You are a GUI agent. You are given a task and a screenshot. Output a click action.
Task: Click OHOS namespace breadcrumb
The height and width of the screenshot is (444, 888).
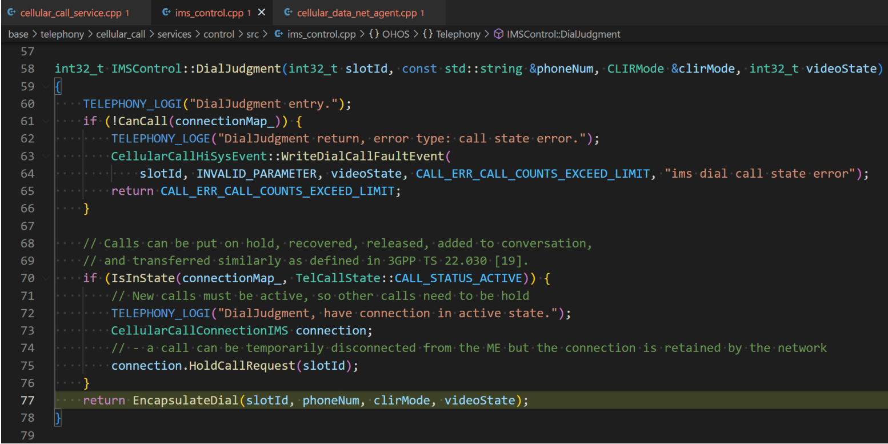click(x=396, y=34)
